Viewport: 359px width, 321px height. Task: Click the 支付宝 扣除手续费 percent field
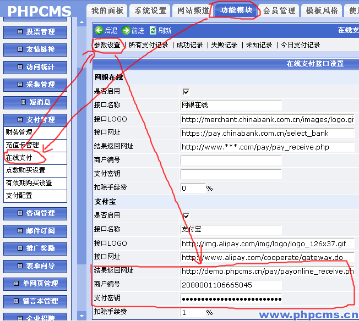point(193,313)
